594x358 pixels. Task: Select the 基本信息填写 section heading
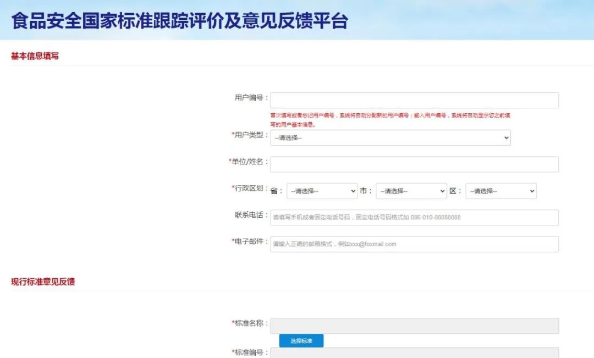(35, 56)
